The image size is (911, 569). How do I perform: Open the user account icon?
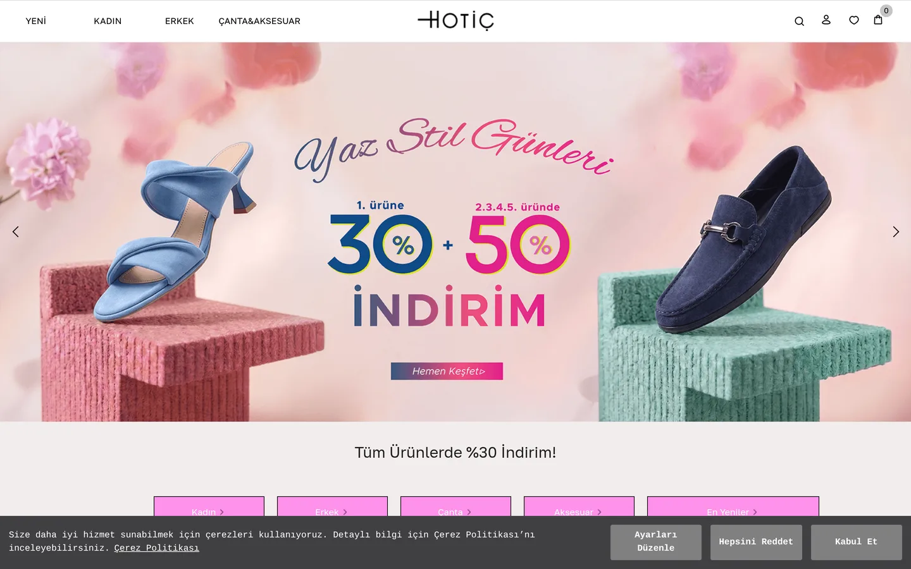pos(826,20)
